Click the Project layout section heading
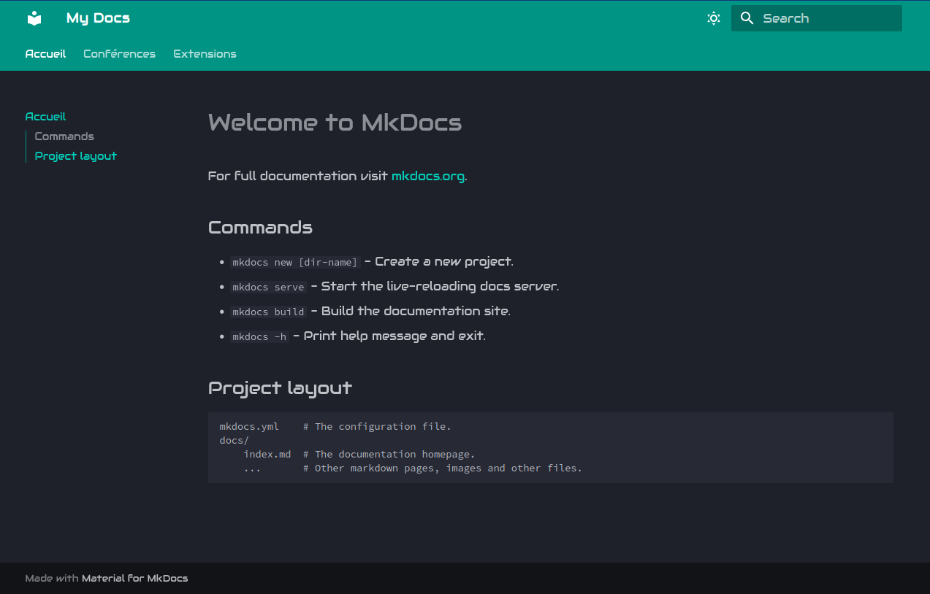This screenshot has height=594, width=930. 280,387
